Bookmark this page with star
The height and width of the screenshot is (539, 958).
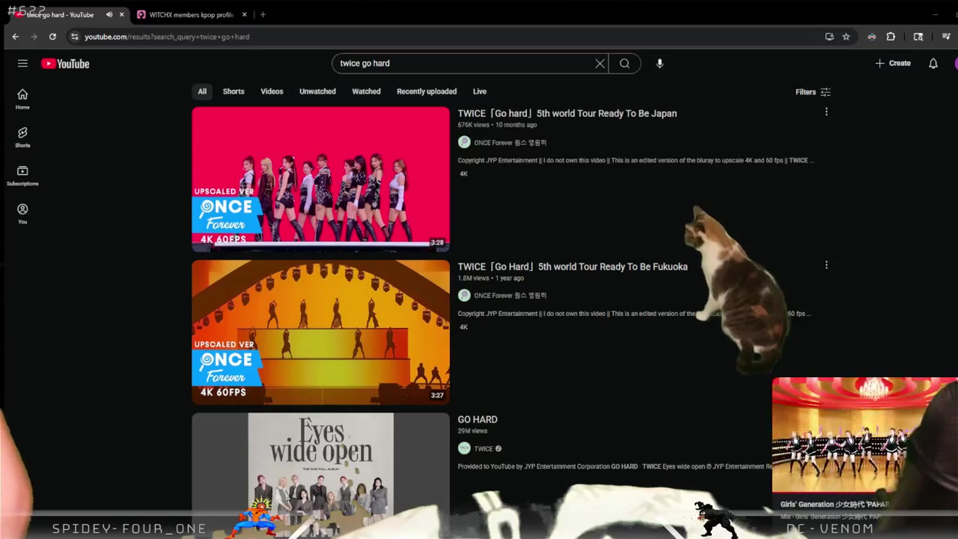pos(846,36)
